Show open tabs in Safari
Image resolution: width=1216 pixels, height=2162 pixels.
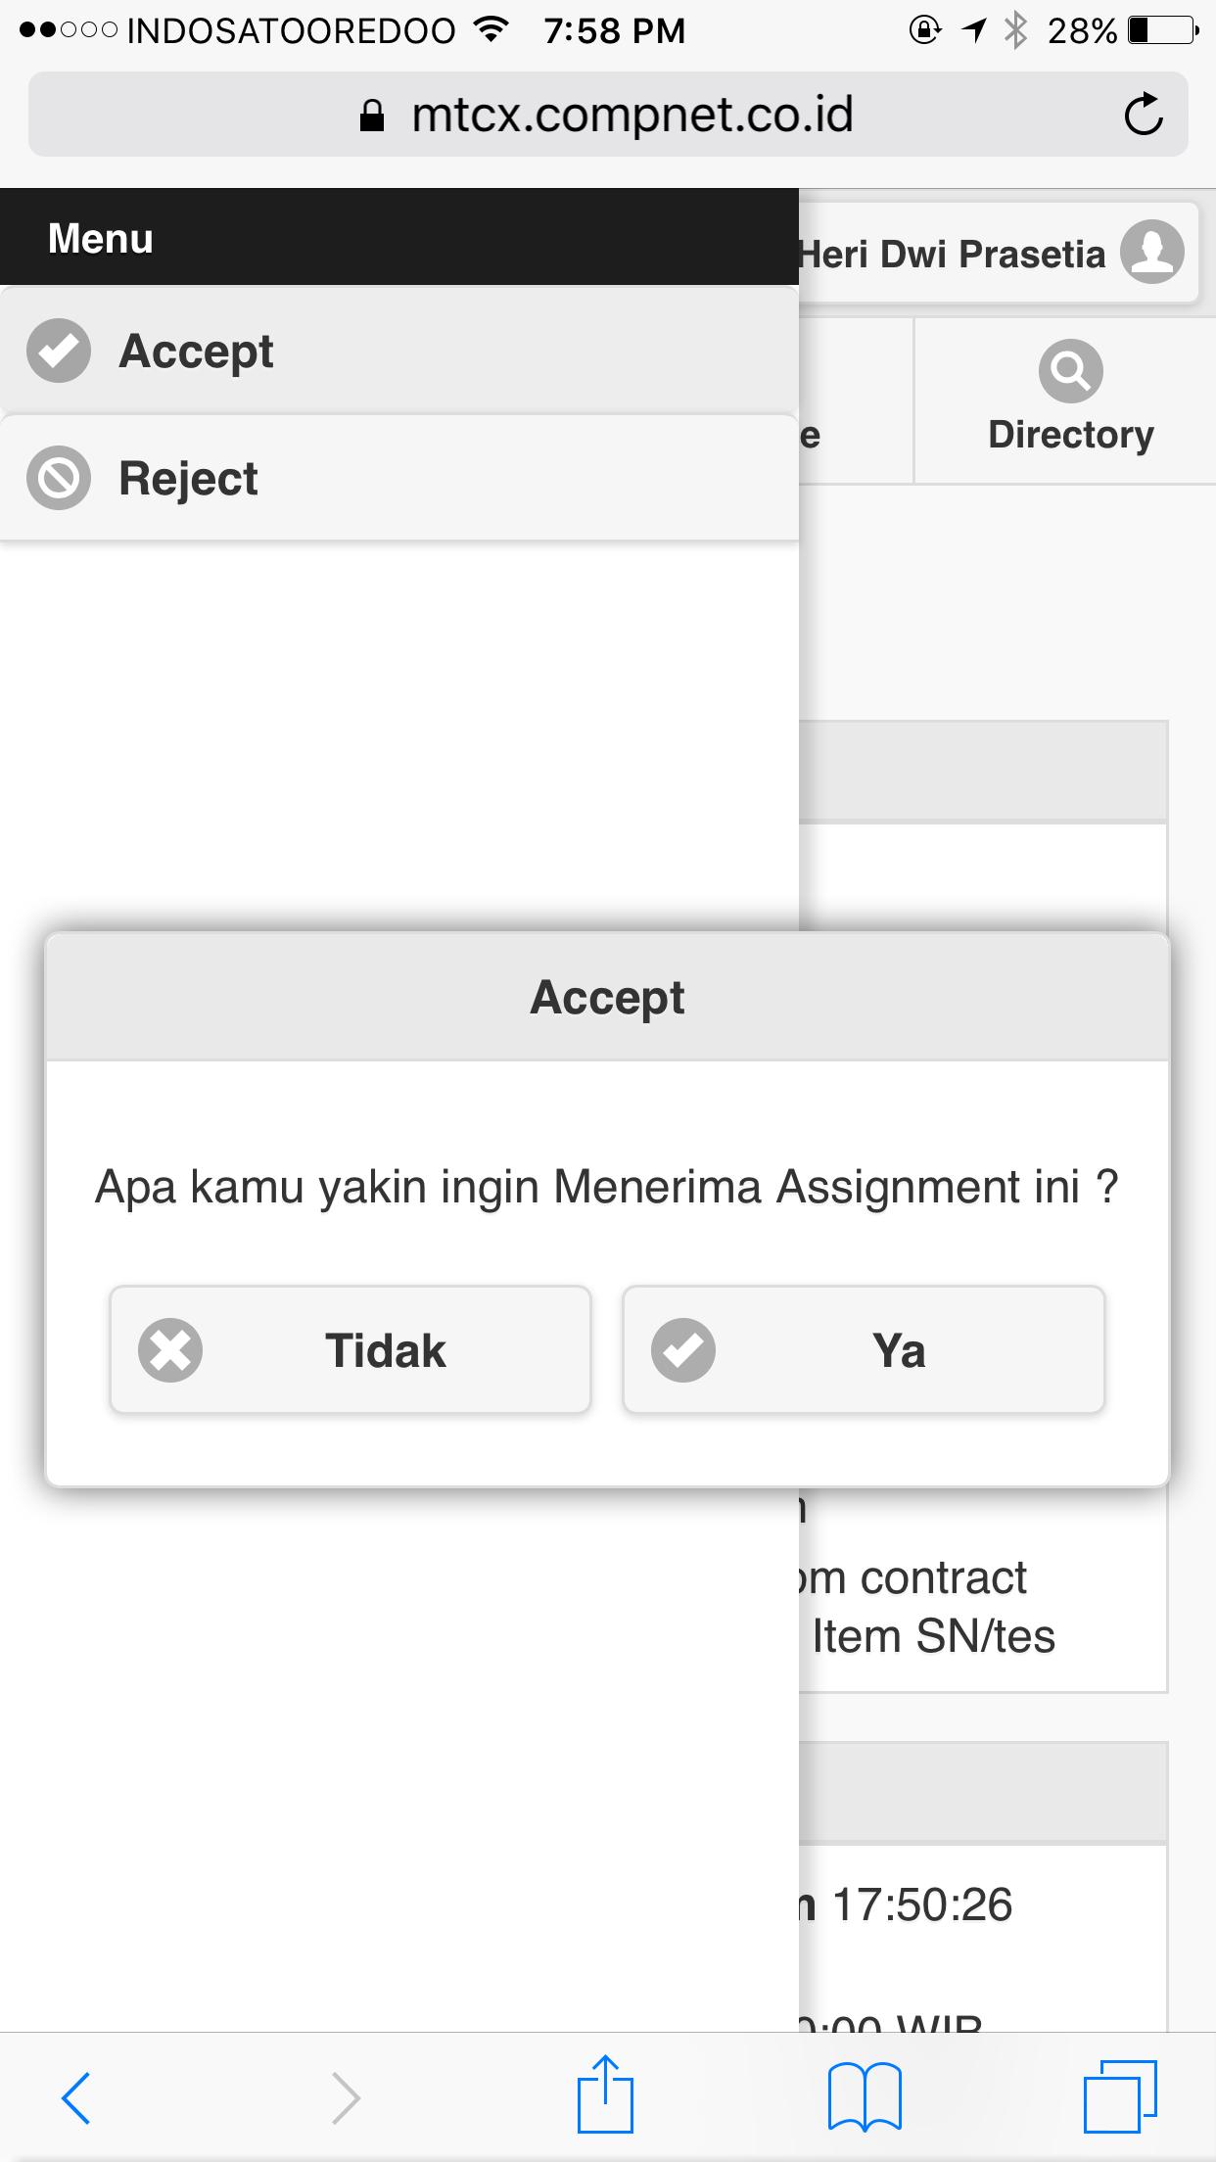(x=1120, y=2096)
